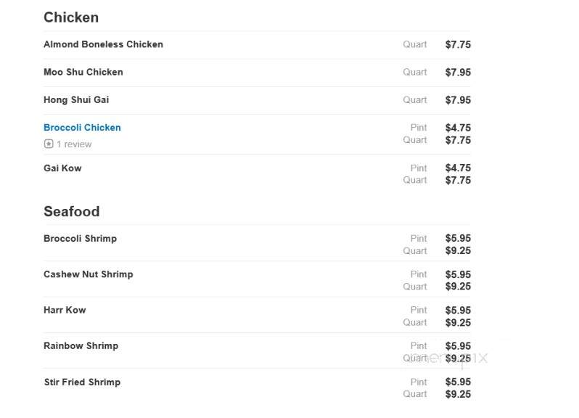579x418 pixels.
Task: Open the 1 review link
Action: click(x=74, y=144)
